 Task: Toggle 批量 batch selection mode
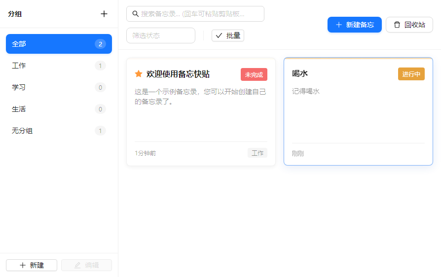(228, 35)
